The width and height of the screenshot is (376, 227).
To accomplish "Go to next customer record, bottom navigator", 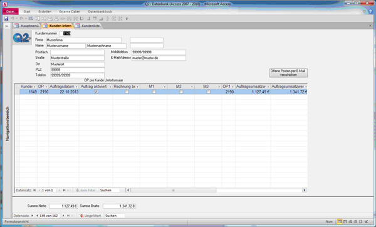I will tap(63, 216).
